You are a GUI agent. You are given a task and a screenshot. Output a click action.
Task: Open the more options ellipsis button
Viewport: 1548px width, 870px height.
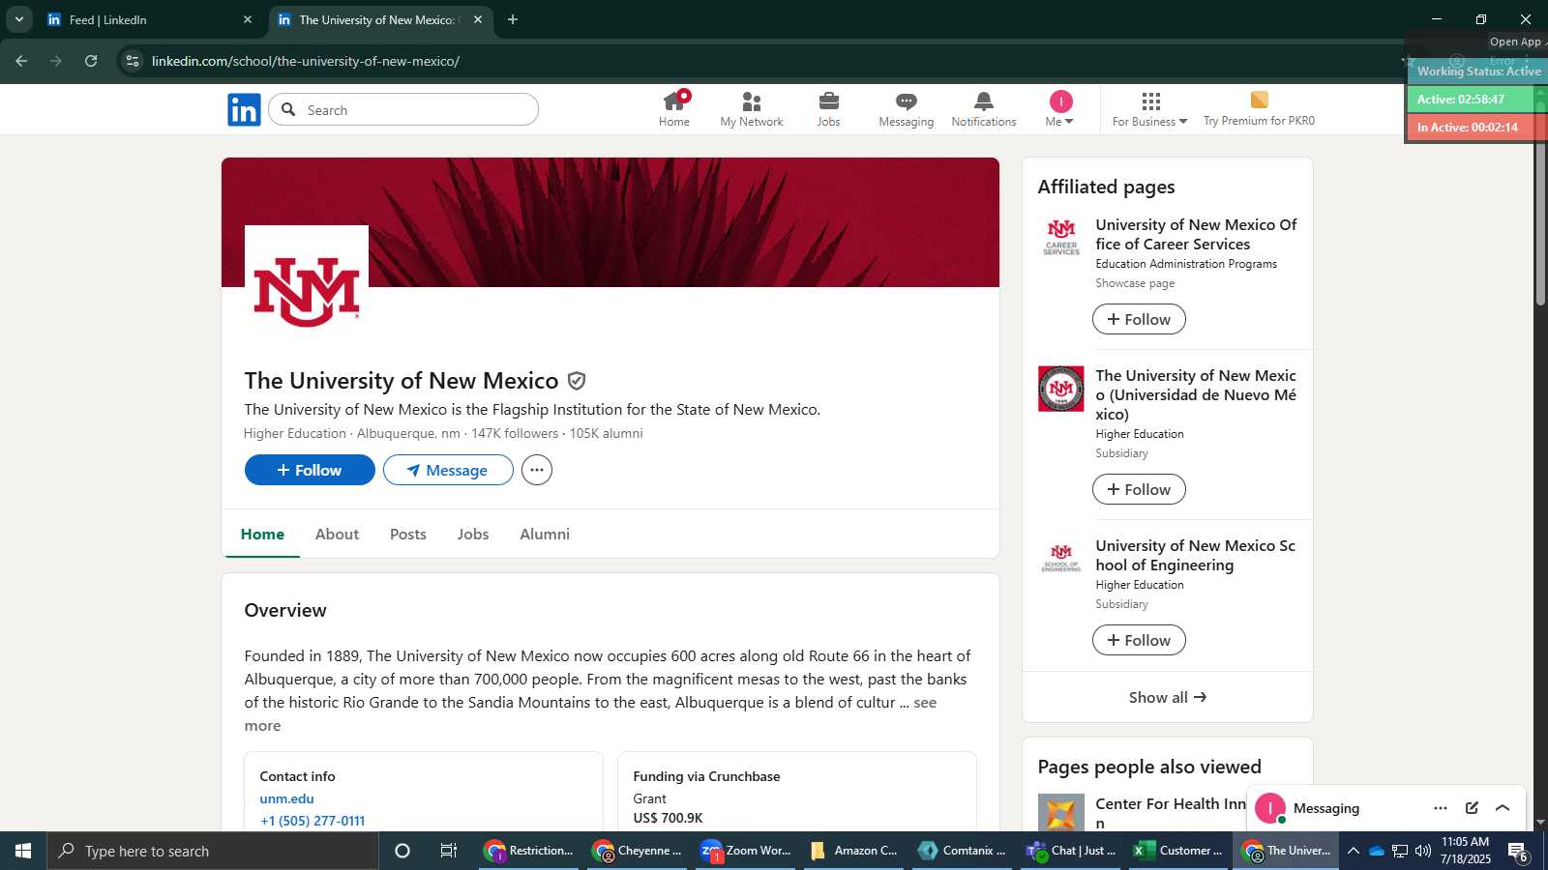[x=537, y=470]
